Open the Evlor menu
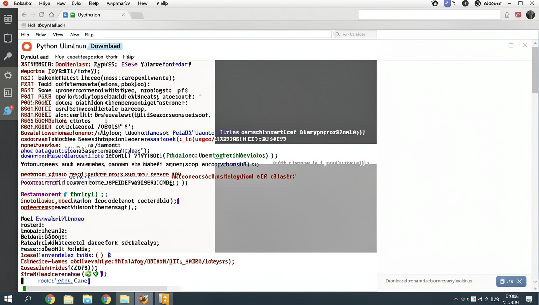539x305 pixels. click(x=76, y=3)
